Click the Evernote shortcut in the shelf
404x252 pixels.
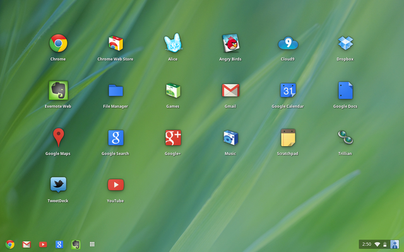[x=76, y=244]
